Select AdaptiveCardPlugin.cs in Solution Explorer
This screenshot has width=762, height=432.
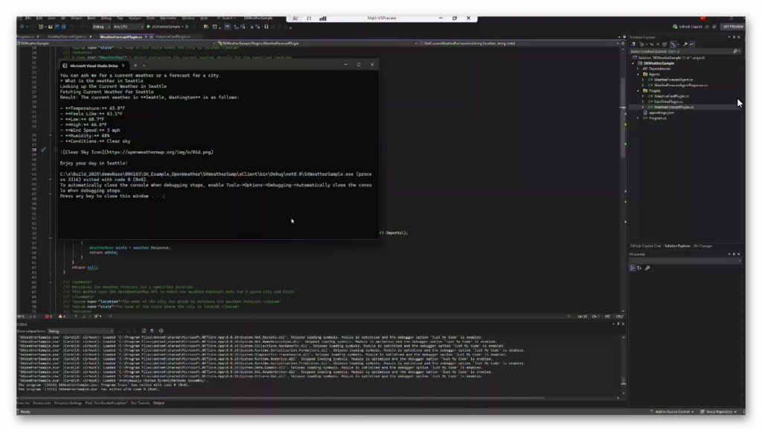click(x=671, y=96)
